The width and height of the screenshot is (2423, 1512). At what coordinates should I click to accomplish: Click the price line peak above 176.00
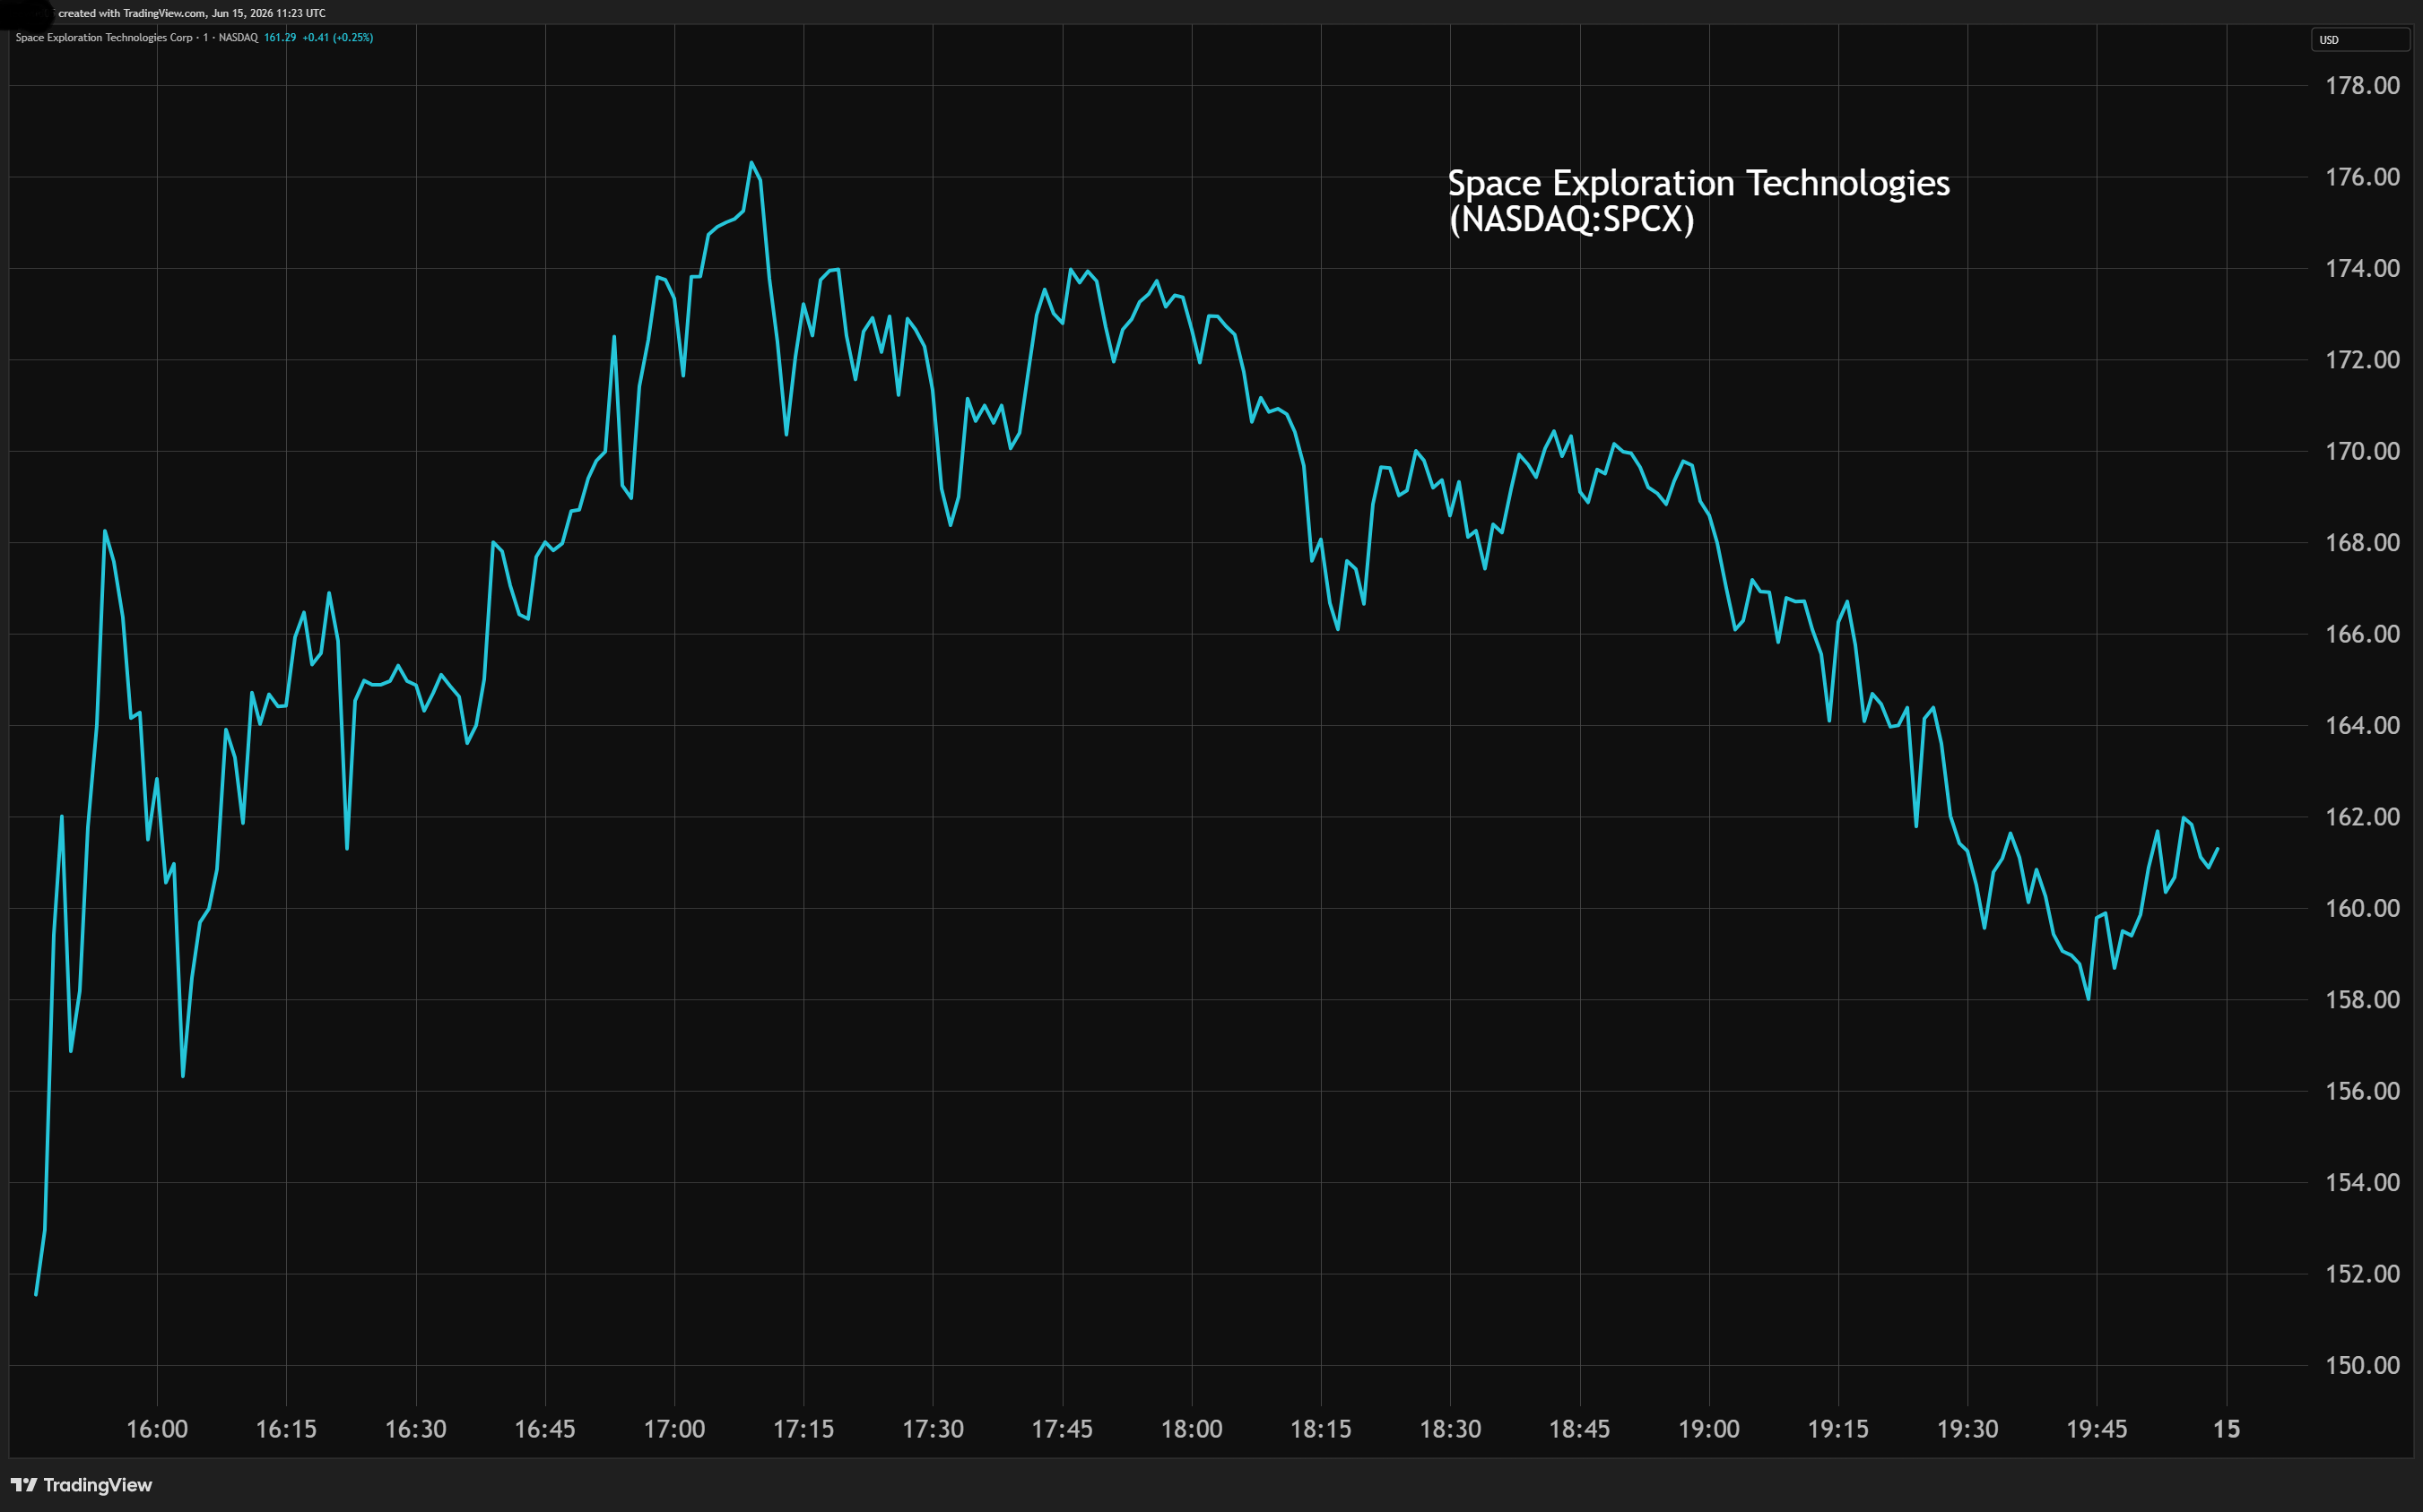pyautogui.click(x=751, y=163)
